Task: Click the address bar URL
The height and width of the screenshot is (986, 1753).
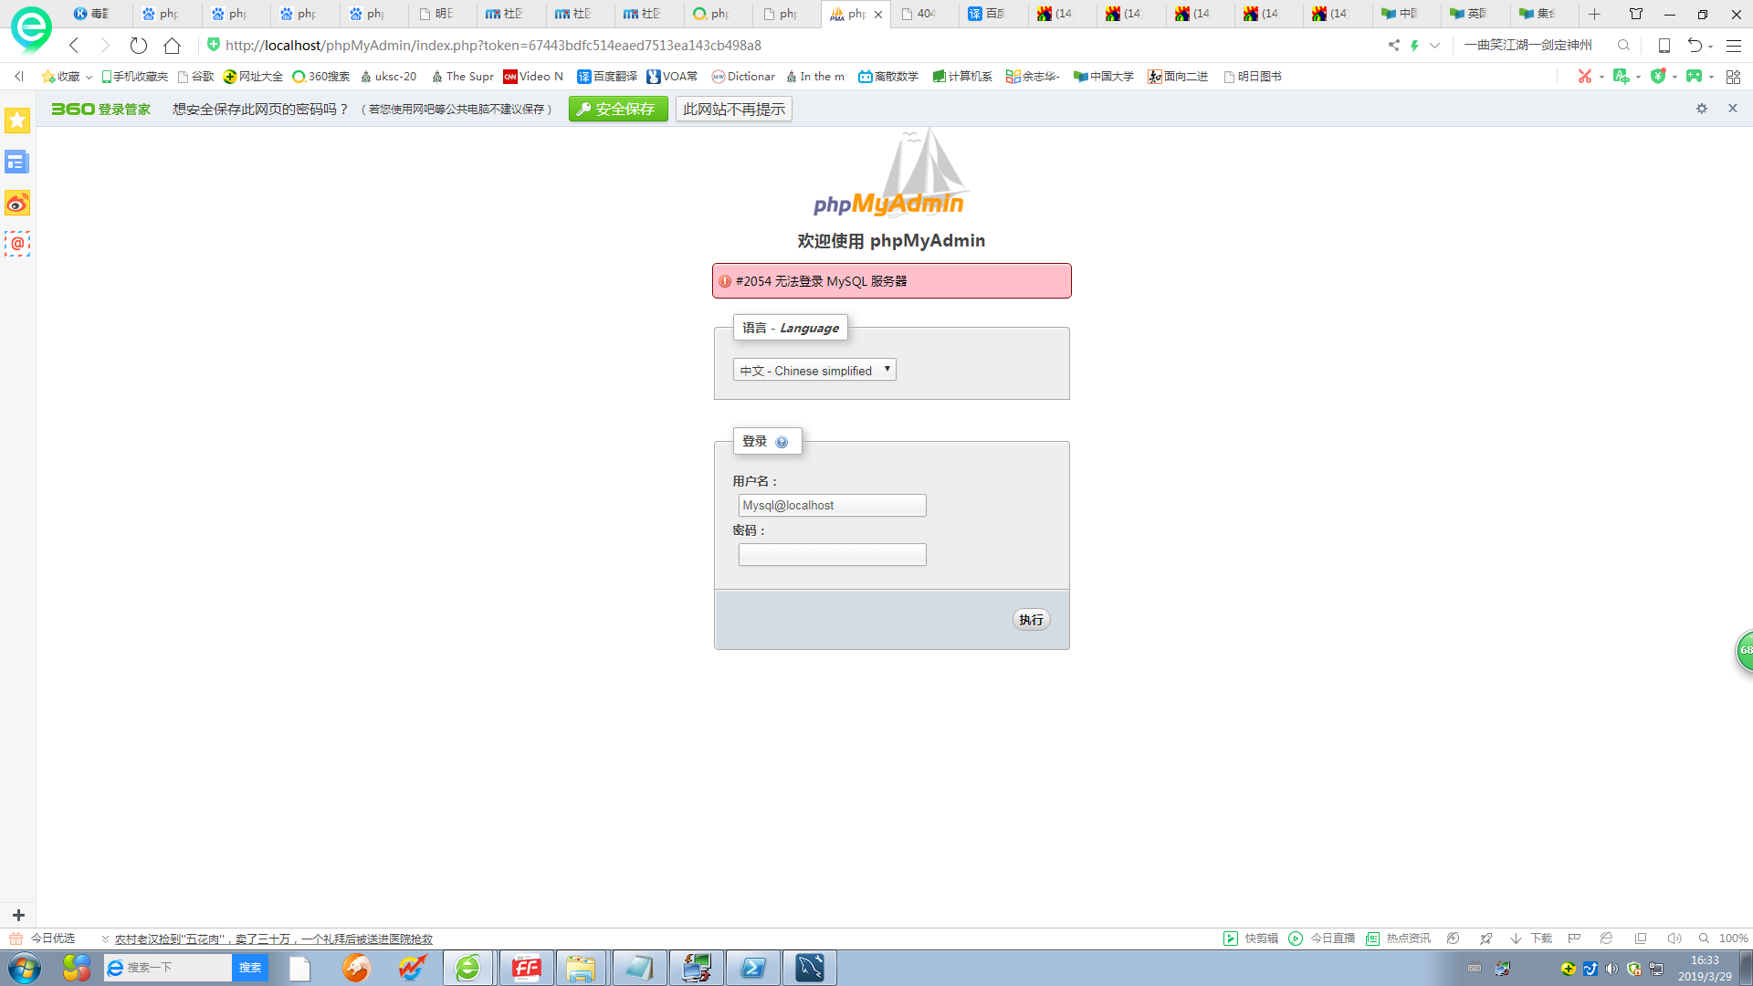Action: (x=493, y=45)
